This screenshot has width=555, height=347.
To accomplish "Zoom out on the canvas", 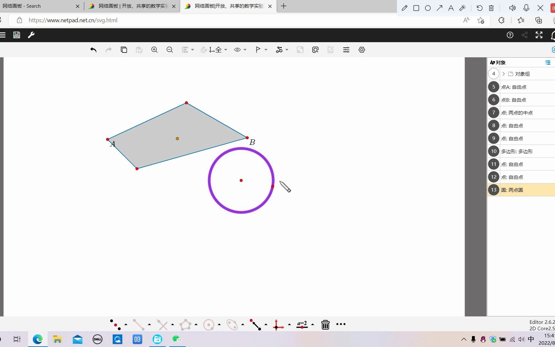I will 170,50.
